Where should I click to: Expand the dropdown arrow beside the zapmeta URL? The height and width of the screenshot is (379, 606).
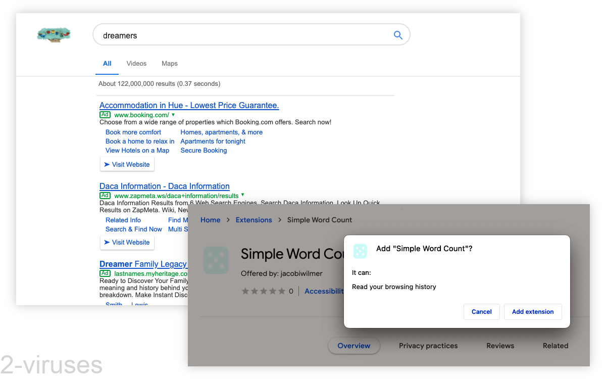pyautogui.click(x=243, y=196)
